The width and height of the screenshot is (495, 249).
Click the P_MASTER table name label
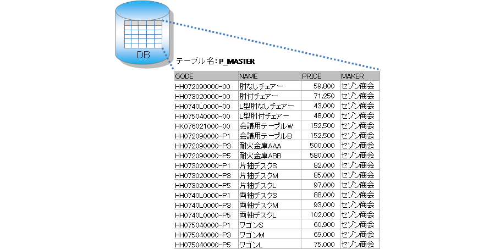tap(237, 62)
